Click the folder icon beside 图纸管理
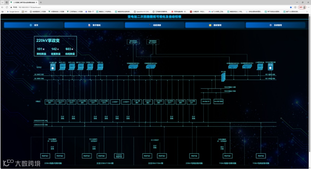Screen dimensions: 311x169 click(210, 25)
